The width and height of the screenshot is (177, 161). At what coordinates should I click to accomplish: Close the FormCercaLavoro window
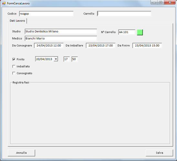click(x=170, y=2)
